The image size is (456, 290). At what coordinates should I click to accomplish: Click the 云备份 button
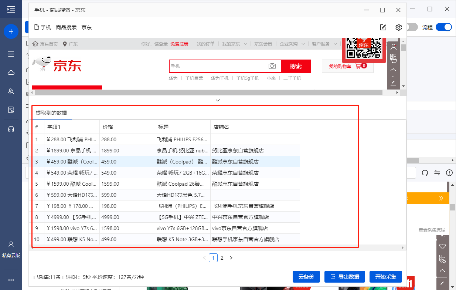[x=306, y=277]
